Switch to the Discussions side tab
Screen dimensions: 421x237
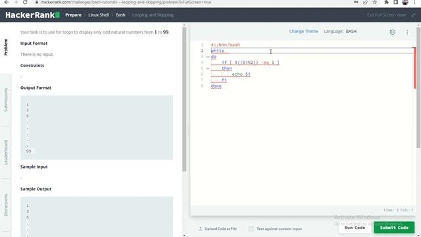(6, 205)
